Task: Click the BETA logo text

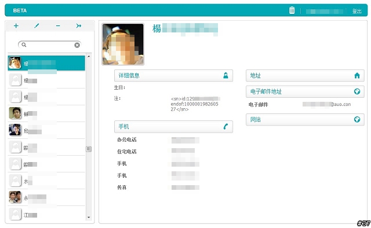Action: (20, 10)
